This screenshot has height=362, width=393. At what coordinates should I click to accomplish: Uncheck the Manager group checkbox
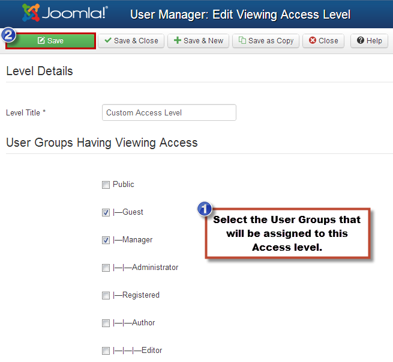coord(106,240)
